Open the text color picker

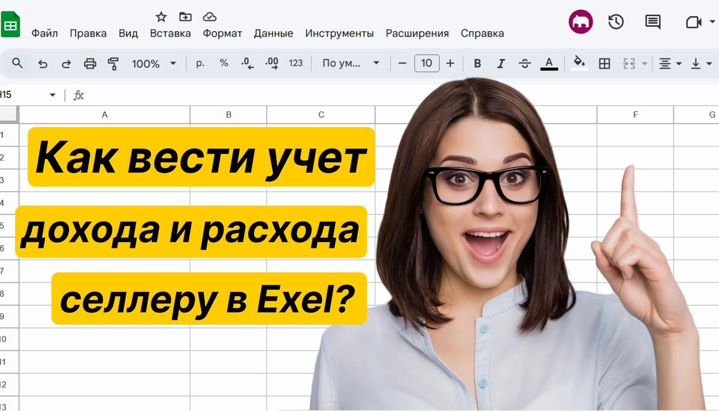pos(549,64)
